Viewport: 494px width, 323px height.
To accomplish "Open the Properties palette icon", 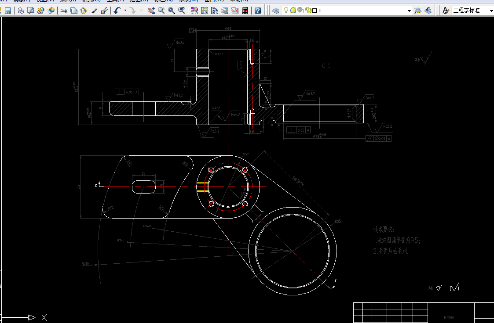I will (194, 11).
